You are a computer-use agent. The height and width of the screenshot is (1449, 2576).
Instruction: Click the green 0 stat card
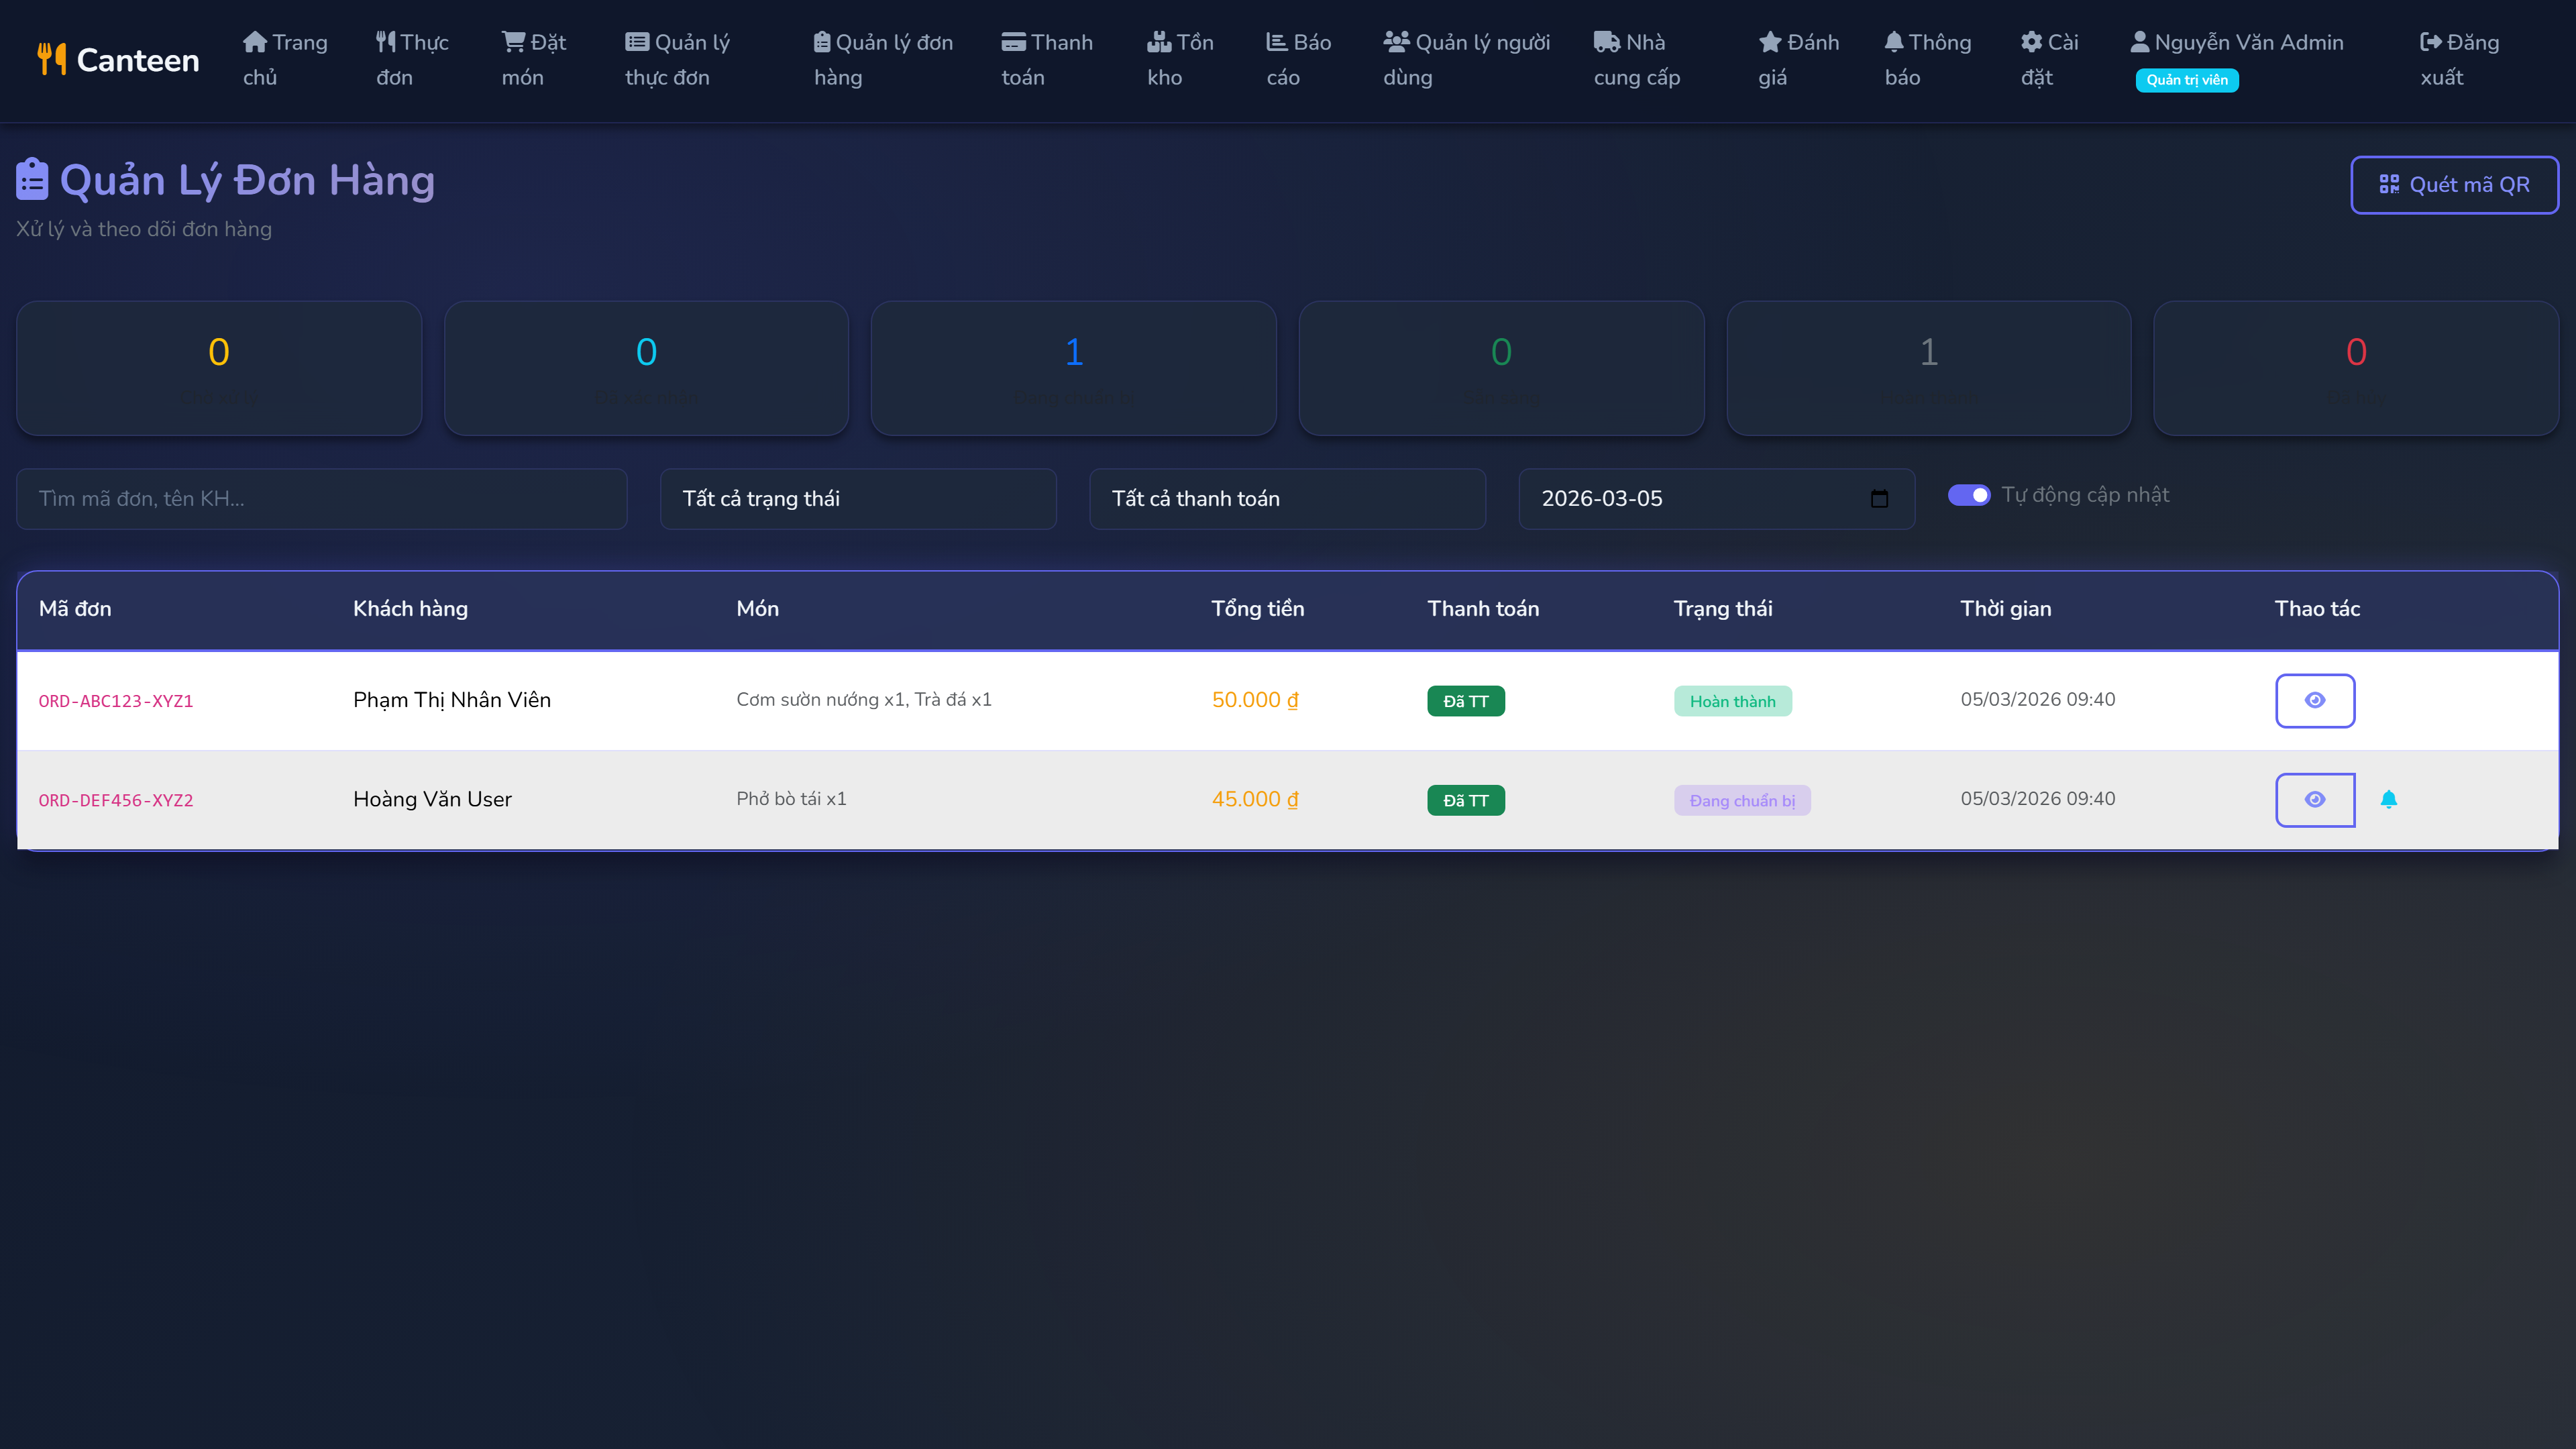click(x=1501, y=368)
